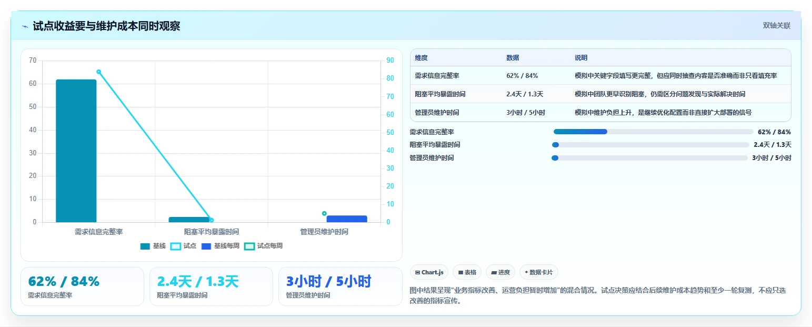Click the 进度 tag chip
Viewport: 812px width, 327px height.
(500, 272)
